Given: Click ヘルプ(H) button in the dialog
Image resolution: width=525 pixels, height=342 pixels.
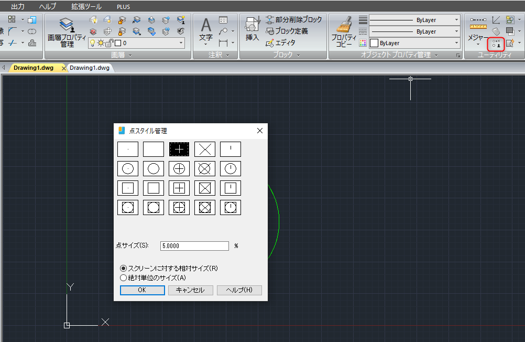Looking at the screenshot, I should [x=239, y=290].
